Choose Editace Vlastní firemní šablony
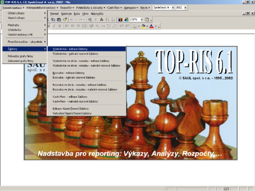 point(87,109)
